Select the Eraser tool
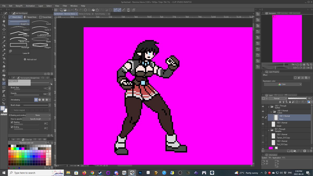 (x=4, y=66)
